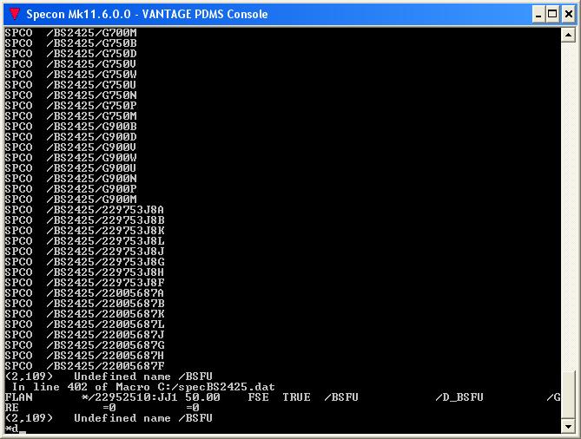This screenshot has height=439, width=581.
Task: Select line /BS2425/G750M
Action: (x=70, y=116)
